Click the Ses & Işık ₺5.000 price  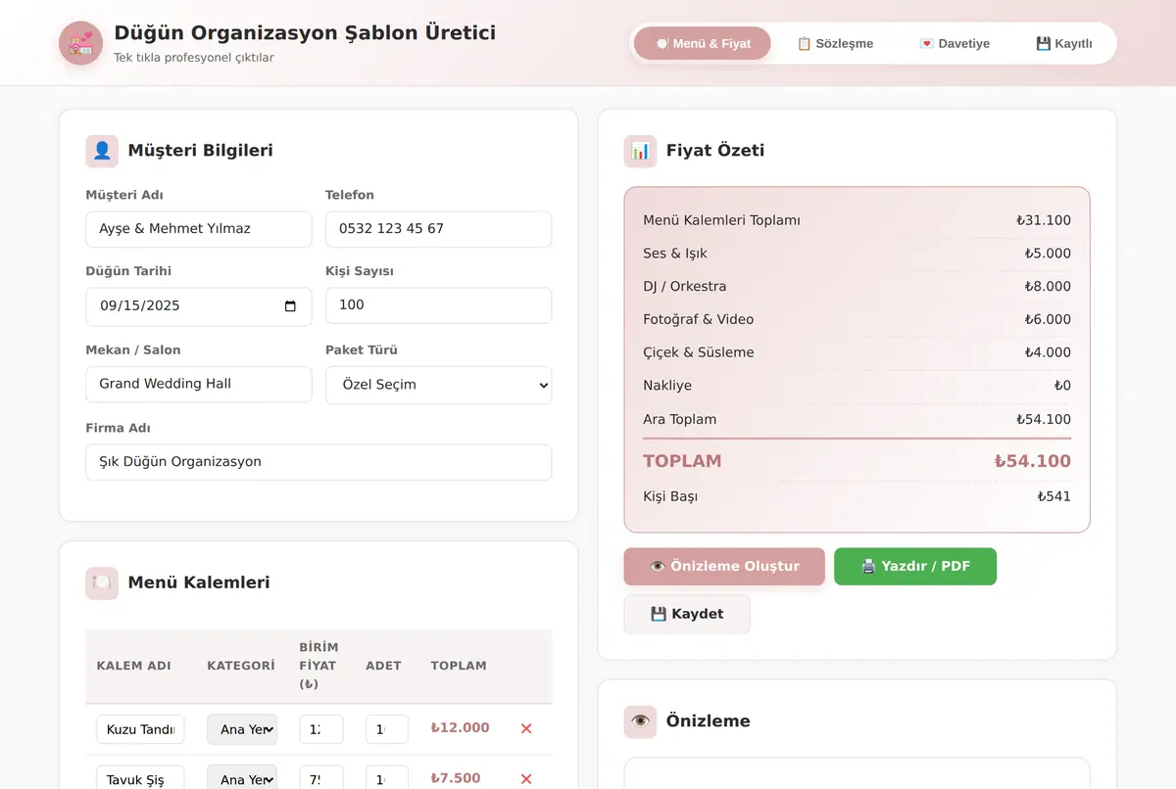coord(1048,255)
